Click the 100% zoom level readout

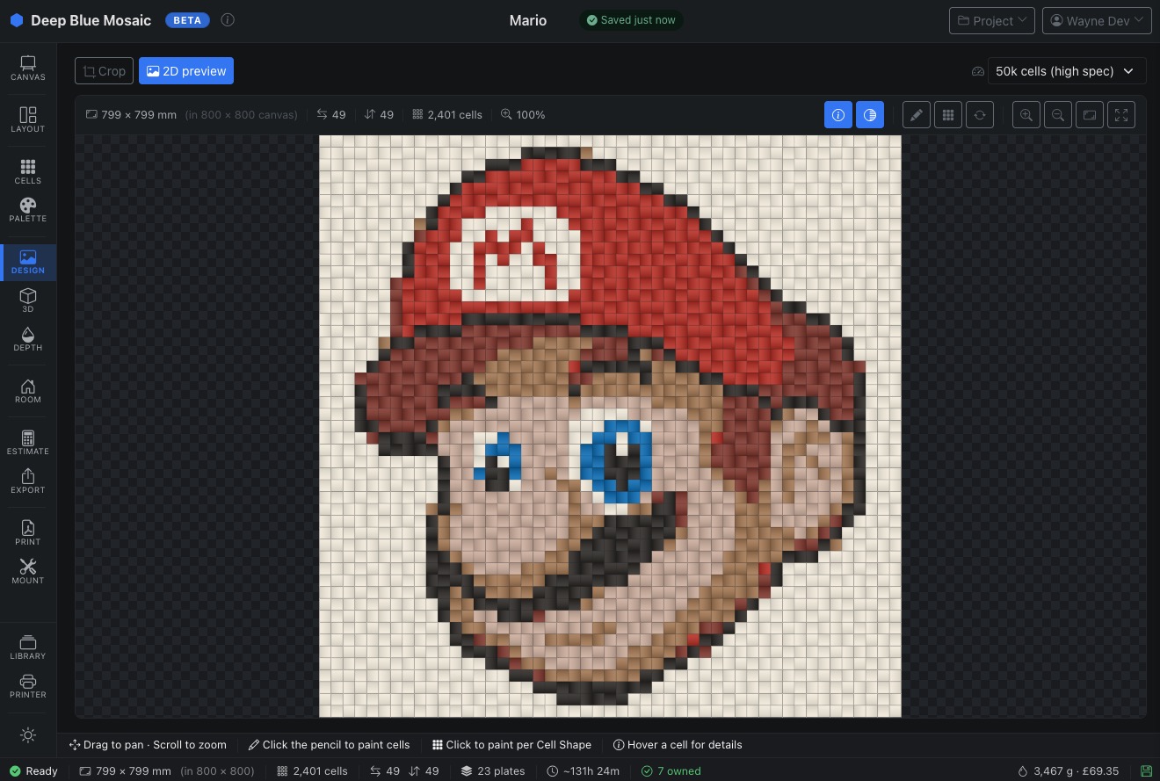point(523,115)
